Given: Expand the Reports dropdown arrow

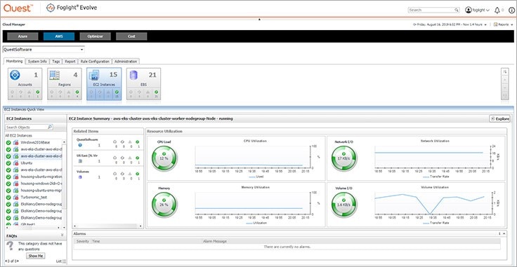Looking at the screenshot, I should tap(511, 25).
